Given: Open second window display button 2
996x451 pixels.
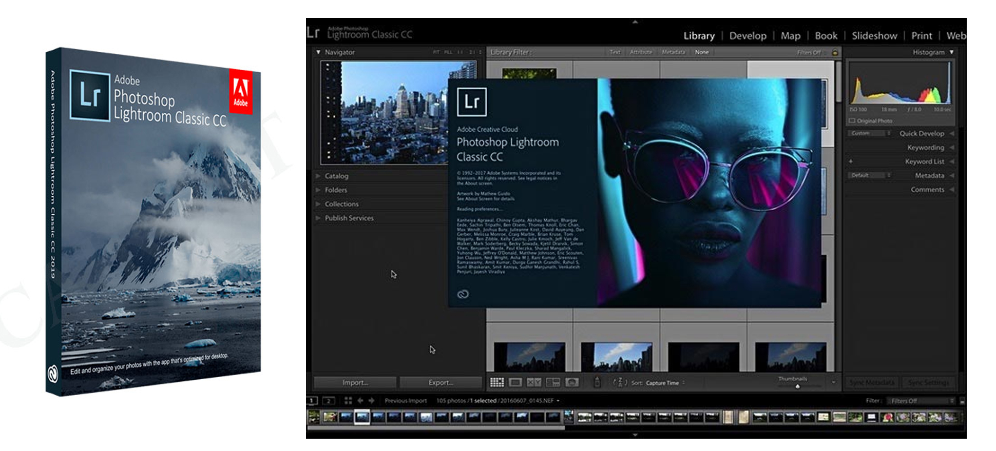Looking at the screenshot, I should (329, 401).
